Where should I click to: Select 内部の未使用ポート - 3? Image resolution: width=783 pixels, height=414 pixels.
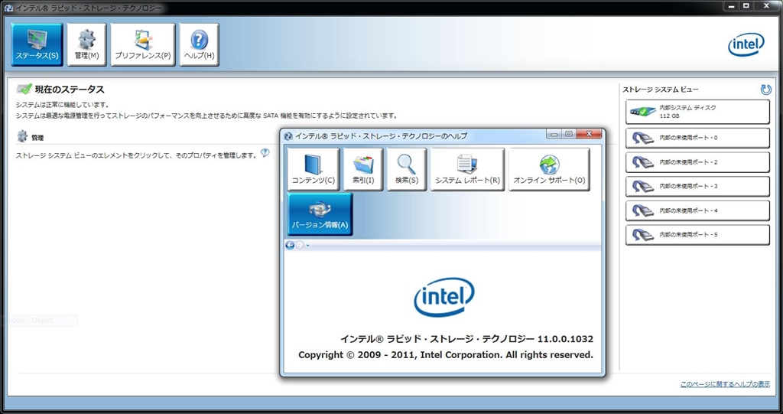pyautogui.click(x=697, y=186)
